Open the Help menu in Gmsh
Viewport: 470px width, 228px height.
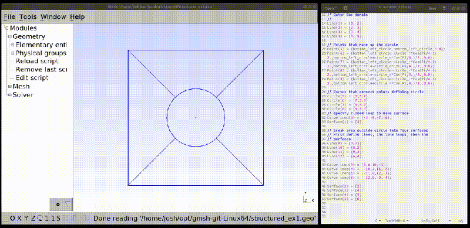tap(78, 17)
